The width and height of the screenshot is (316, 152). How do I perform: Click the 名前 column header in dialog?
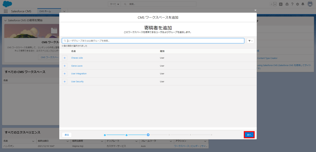click(x=73, y=51)
